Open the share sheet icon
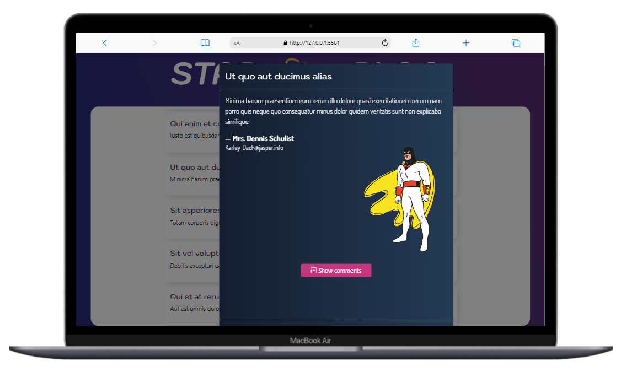The image size is (621, 372). [415, 43]
